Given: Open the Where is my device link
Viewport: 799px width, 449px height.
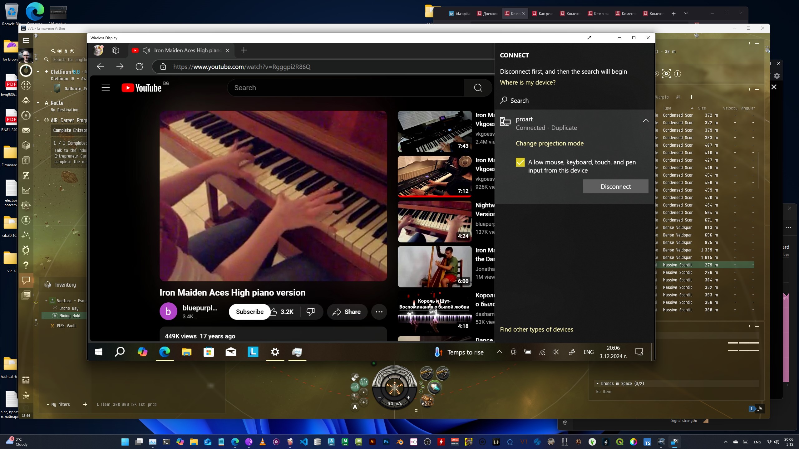Looking at the screenshot, I should pos(528,82).
